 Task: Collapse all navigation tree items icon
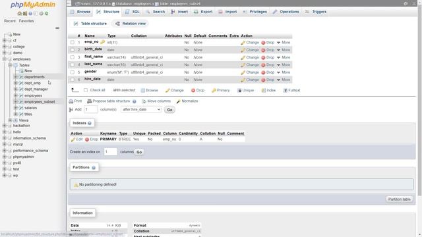57,28
